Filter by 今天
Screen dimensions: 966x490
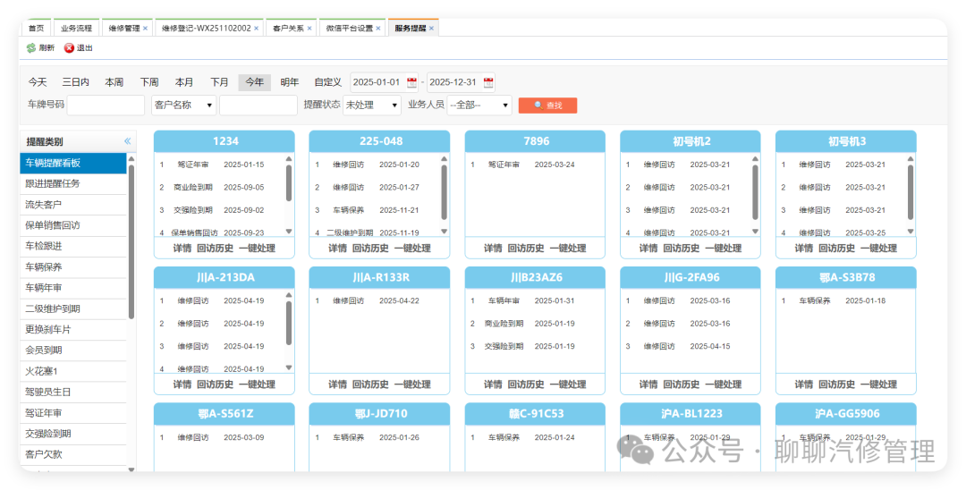click(38, 82)
